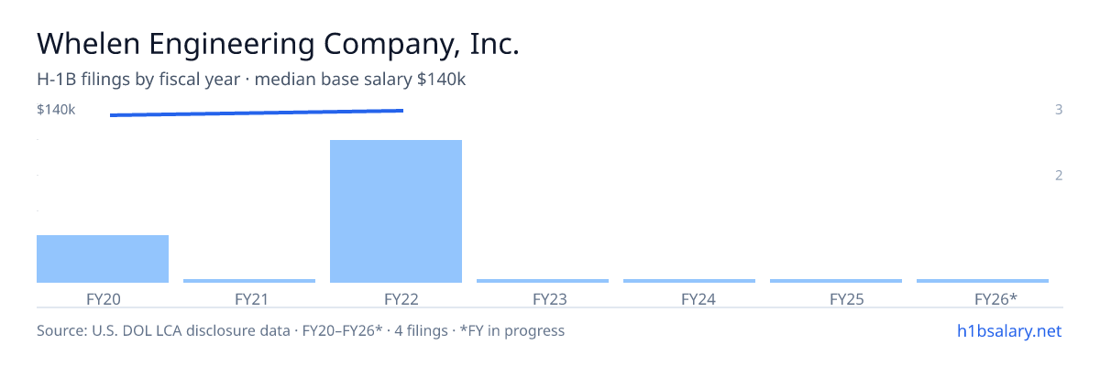Select the FY26* axis label

pyautogui.click(x=983, y=298)
